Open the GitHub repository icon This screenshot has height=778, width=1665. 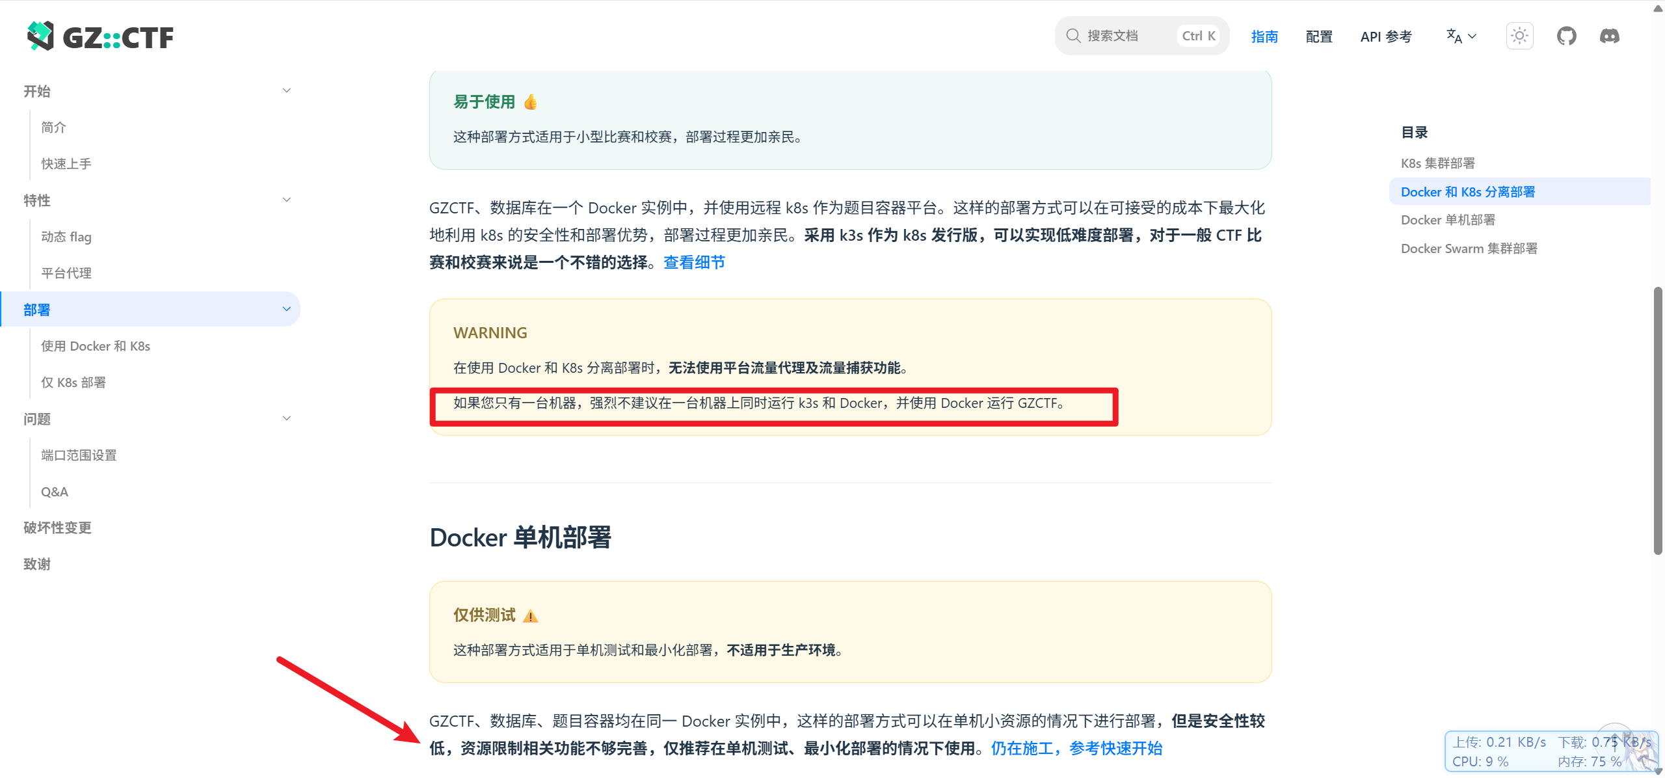click(x=1566, y=36)
